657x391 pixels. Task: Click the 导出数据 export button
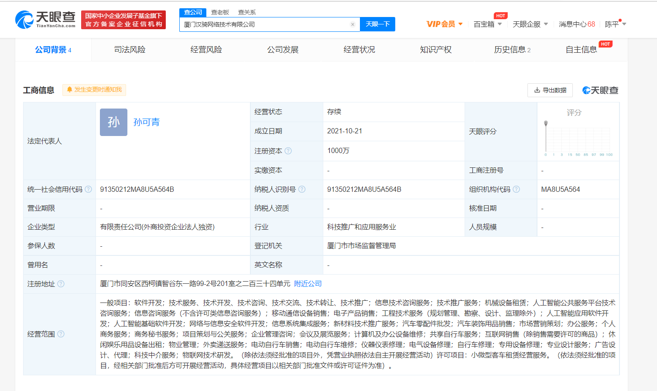click(x=550, y=90)
